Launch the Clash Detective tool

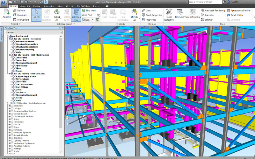click(169, 15)
